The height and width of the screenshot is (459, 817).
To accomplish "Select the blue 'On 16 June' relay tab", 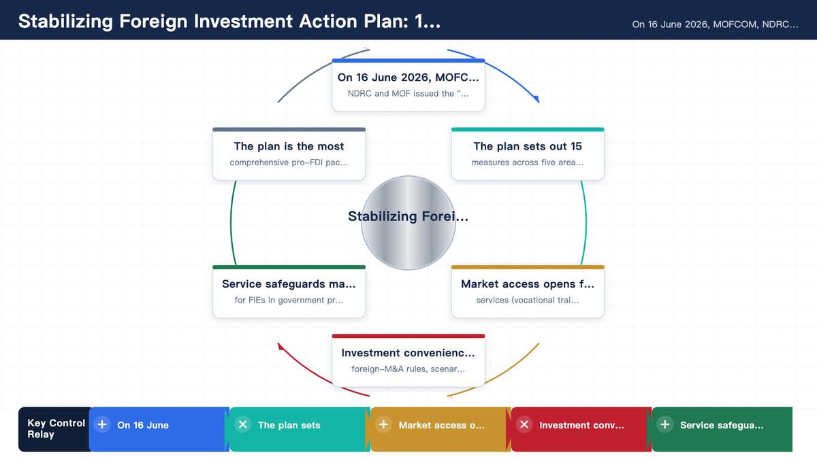I will (x=159, y=429).
